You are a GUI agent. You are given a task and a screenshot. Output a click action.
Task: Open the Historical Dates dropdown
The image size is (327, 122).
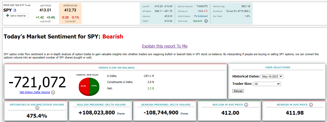(x=272, y=76)
